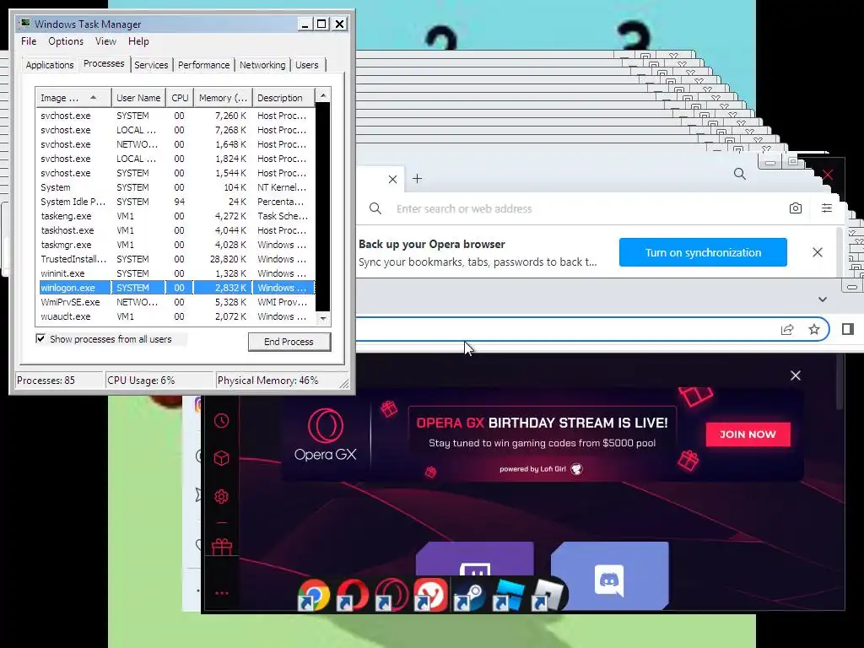Open Settings gear in Opera GX sidebar
The width and height of the screenshot is (864, 648).
point(222,496)
